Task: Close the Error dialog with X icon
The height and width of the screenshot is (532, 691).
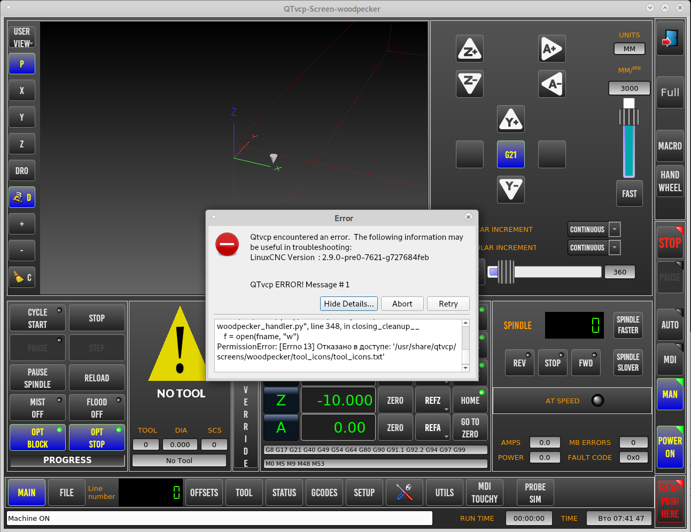Action: tap(468, 217)
